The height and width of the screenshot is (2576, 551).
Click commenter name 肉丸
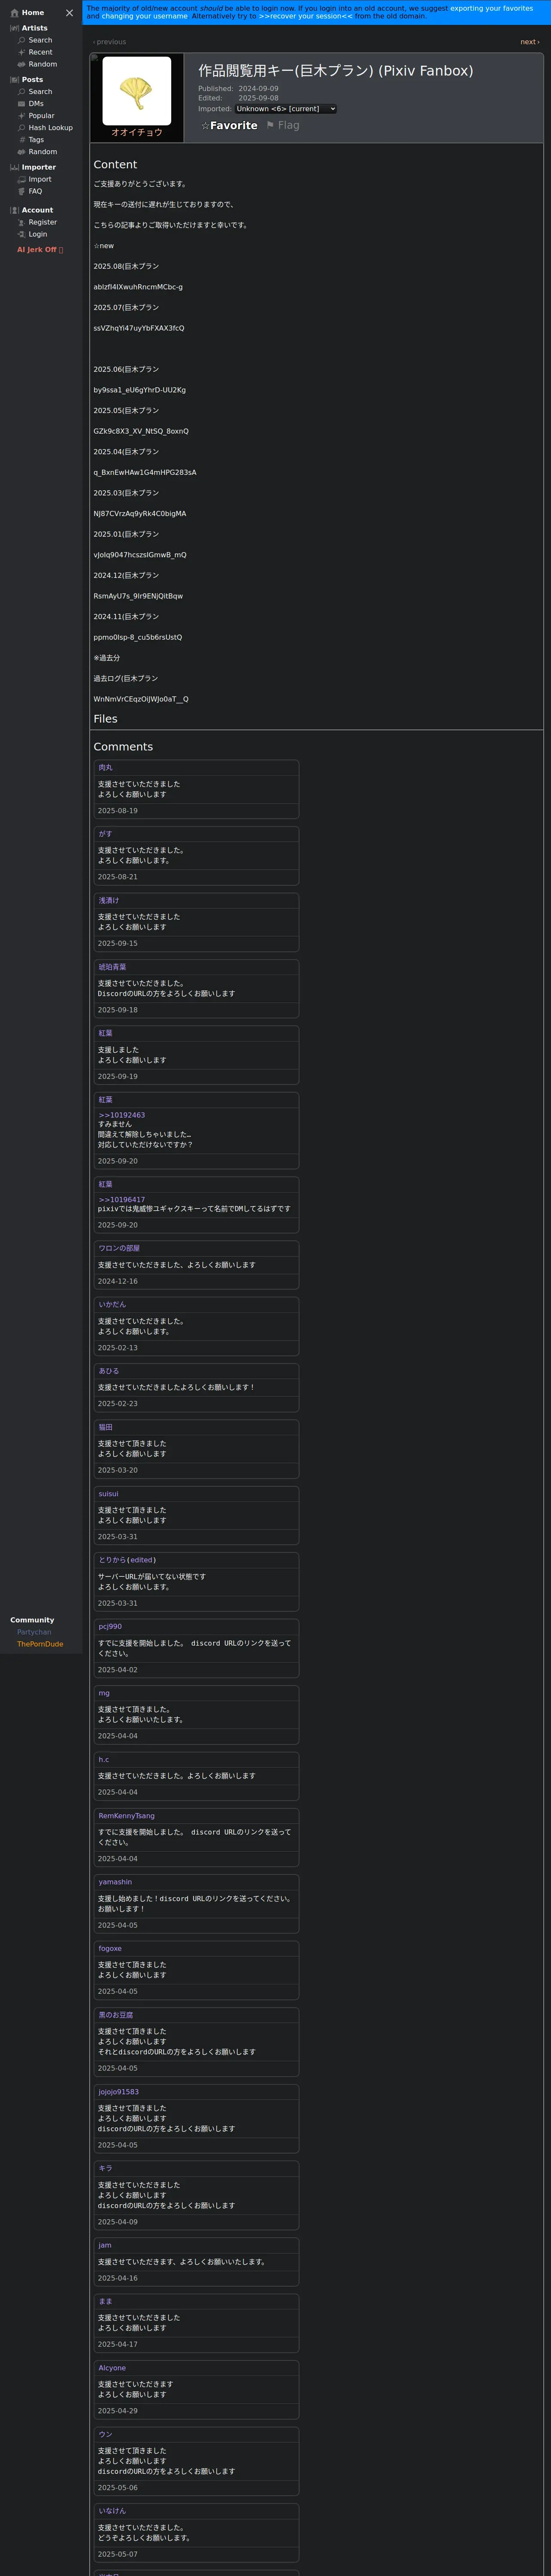(106, 768)
